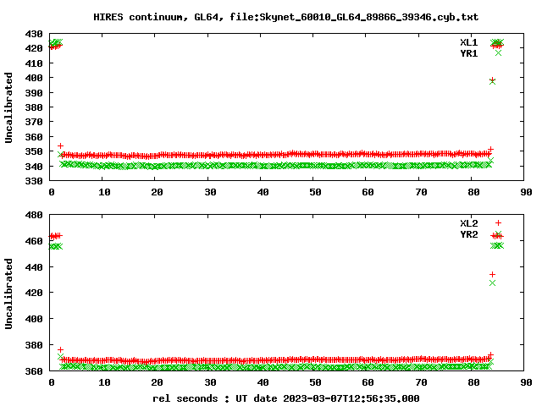
Task: Click the 440 y-axis tick label
Action: (34, 267)
